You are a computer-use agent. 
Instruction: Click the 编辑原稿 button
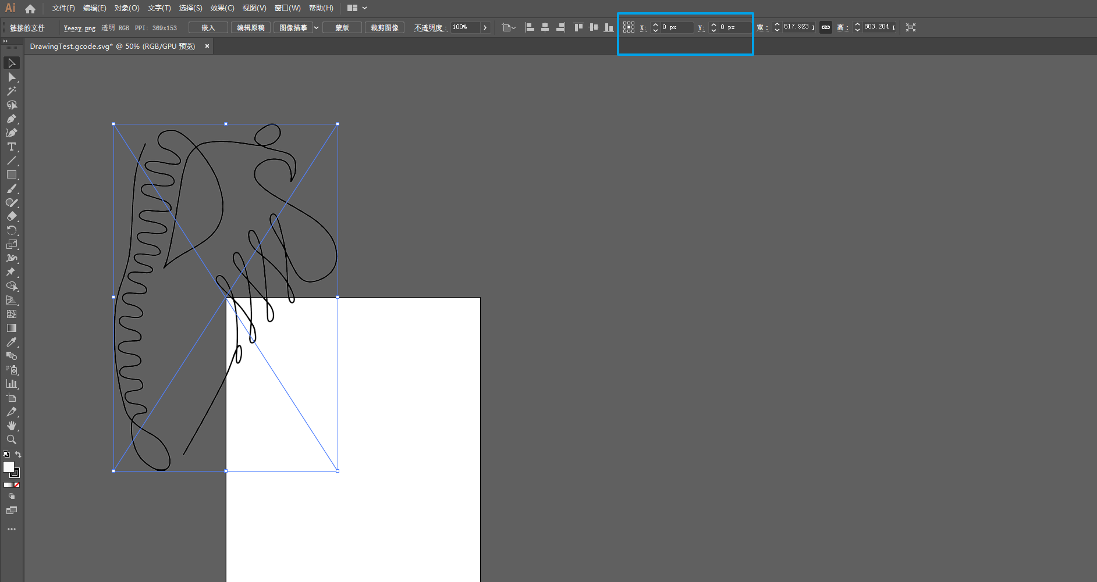pyautogui.click(x=251, y=28)
